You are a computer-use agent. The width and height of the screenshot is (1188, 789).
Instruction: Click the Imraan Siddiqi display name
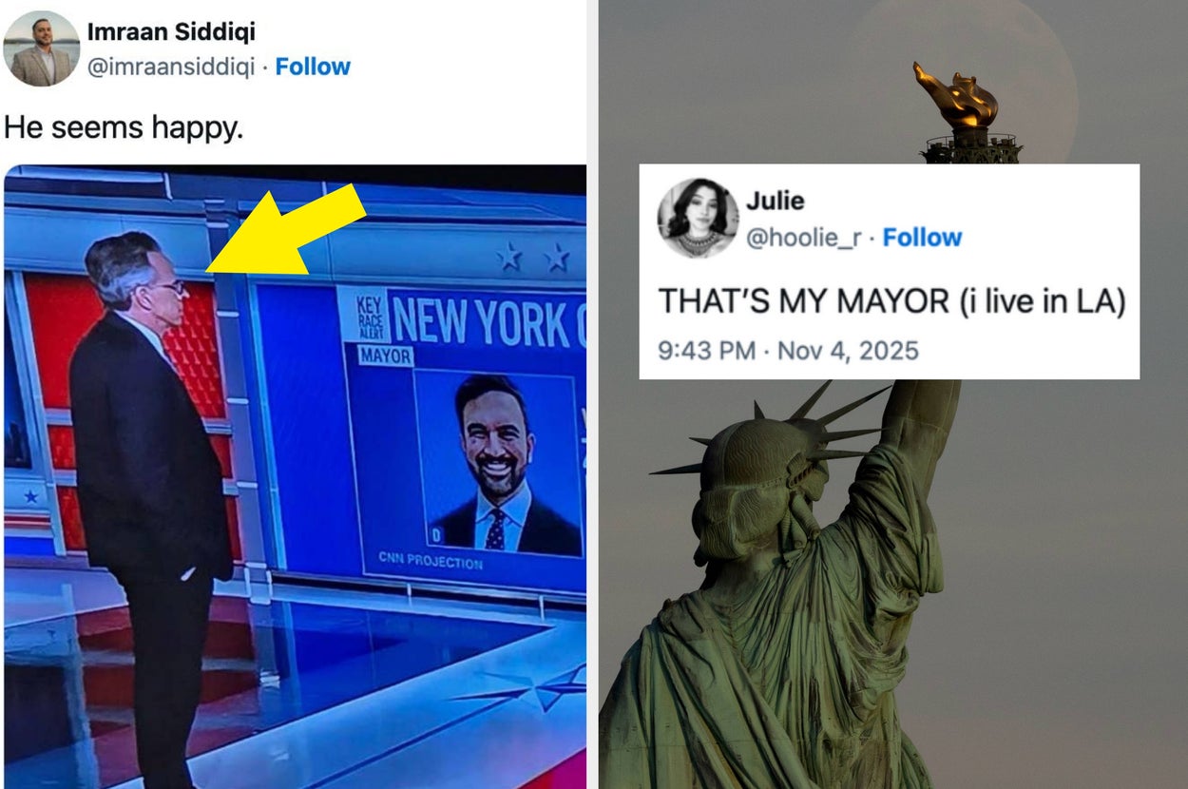pyautogui.click(x=171, y=31)
